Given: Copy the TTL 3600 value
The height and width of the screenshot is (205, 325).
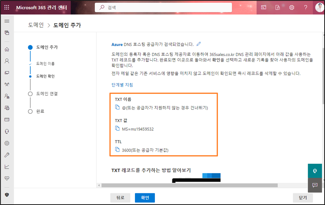Looking at the screenshot, I should click(x=117, y=149).
